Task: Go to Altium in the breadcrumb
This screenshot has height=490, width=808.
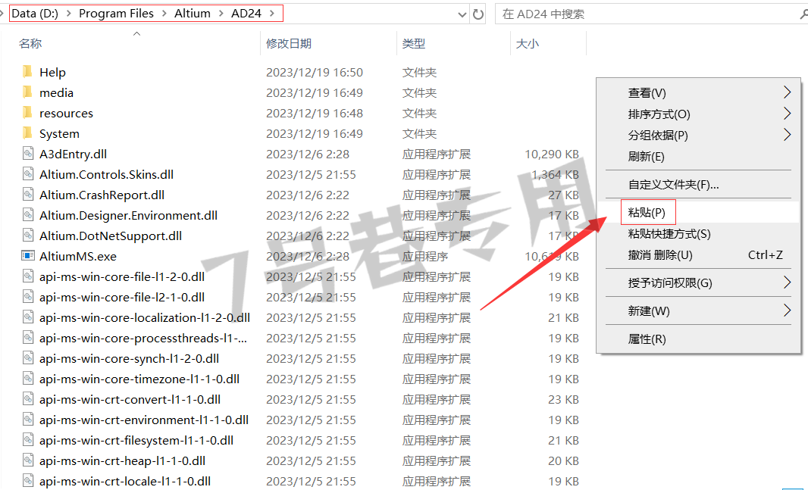Action: [x=193, y=14]
